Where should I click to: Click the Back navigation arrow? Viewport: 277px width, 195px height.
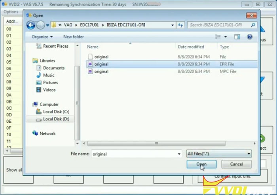pos(31,25)
